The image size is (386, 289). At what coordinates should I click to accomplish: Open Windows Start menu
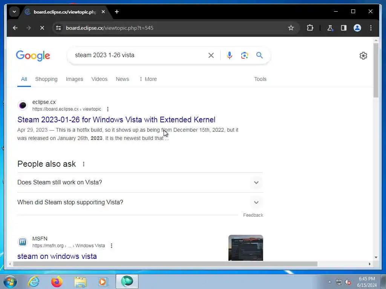tap(10, 281)
